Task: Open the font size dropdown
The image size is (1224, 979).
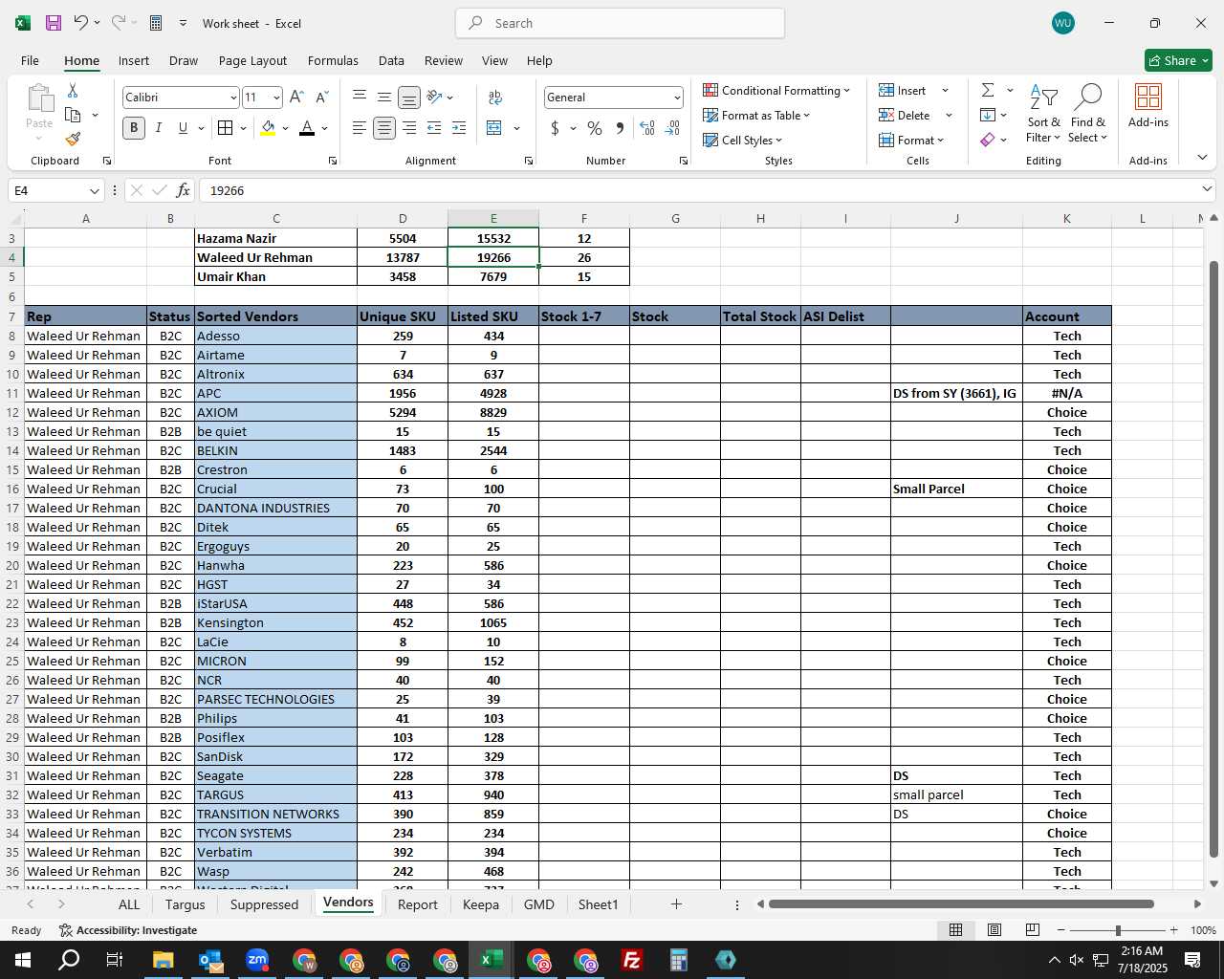Action: (276, 98)
